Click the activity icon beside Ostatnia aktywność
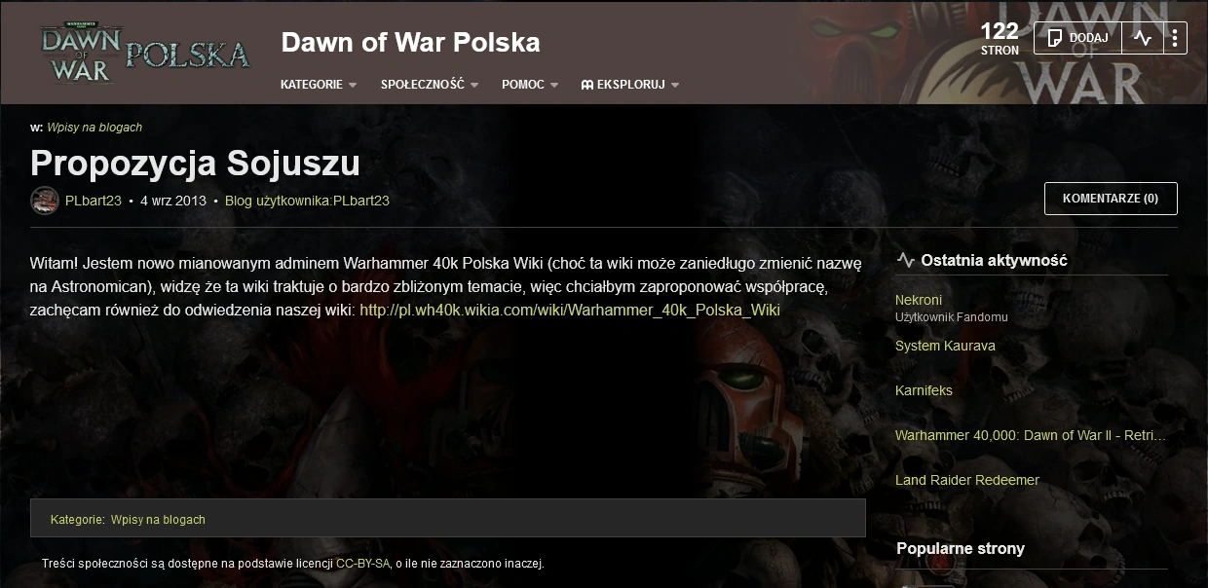 [906, 260]
